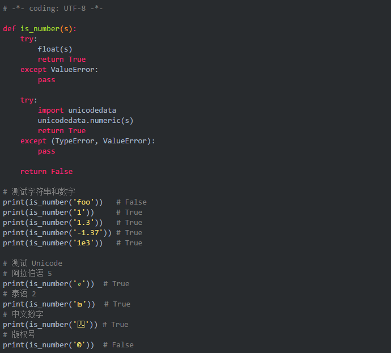Click the print is_number('foo') line
The height and width of the screenshot is (353, 391).
(75, 202)
